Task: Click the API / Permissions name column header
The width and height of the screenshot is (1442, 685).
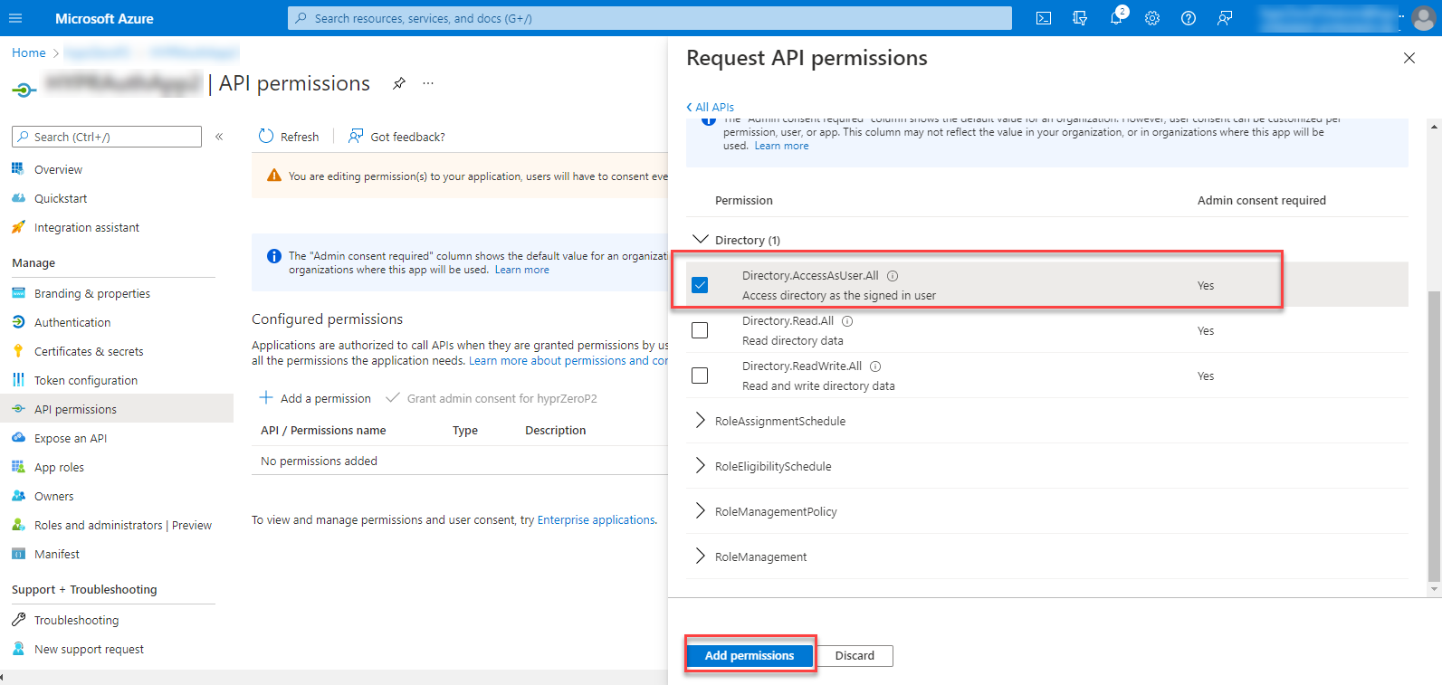Action: (x=323, y=430)
